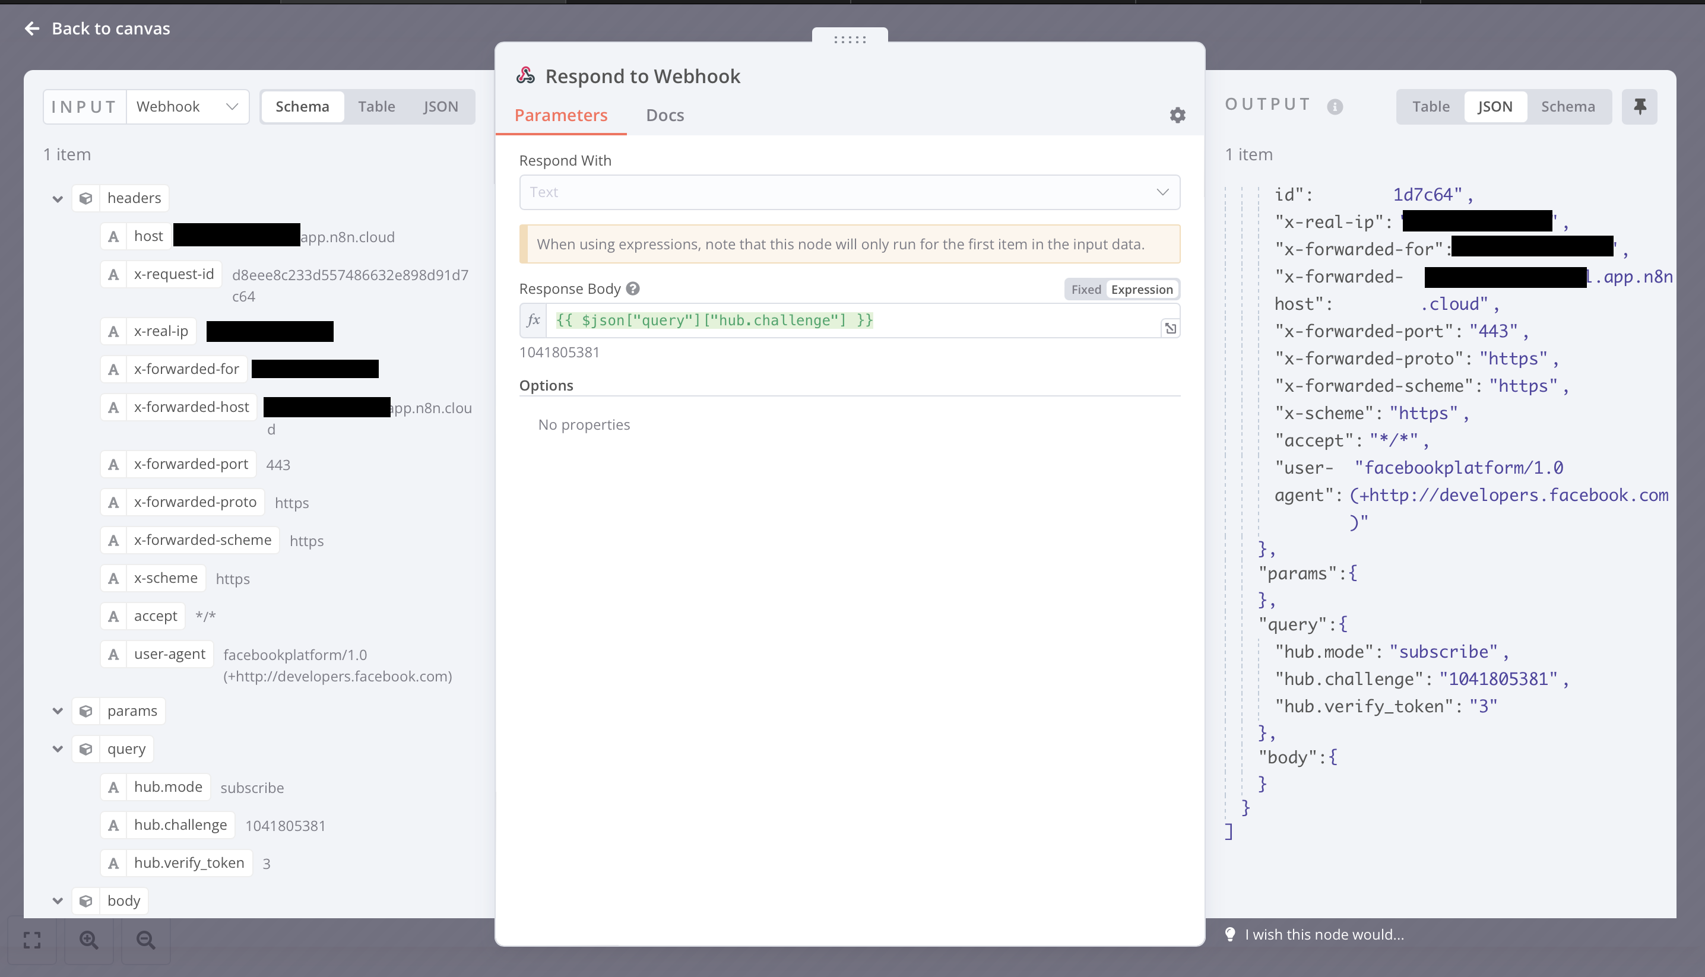The height and width of the screenshot is (977, 1705).
Task: Open the node settings gear
Action: 1178,115
